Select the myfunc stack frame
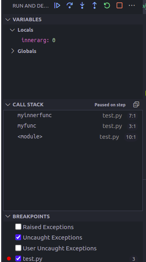146x262 pixels. pyautogui.click(x=73, y=126)
